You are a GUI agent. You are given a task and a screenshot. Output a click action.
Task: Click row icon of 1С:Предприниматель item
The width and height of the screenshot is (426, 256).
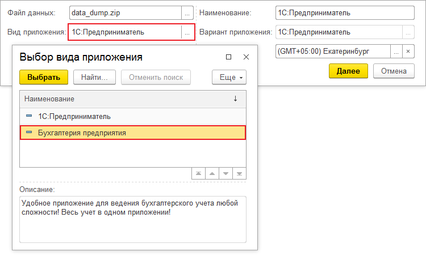29,116
